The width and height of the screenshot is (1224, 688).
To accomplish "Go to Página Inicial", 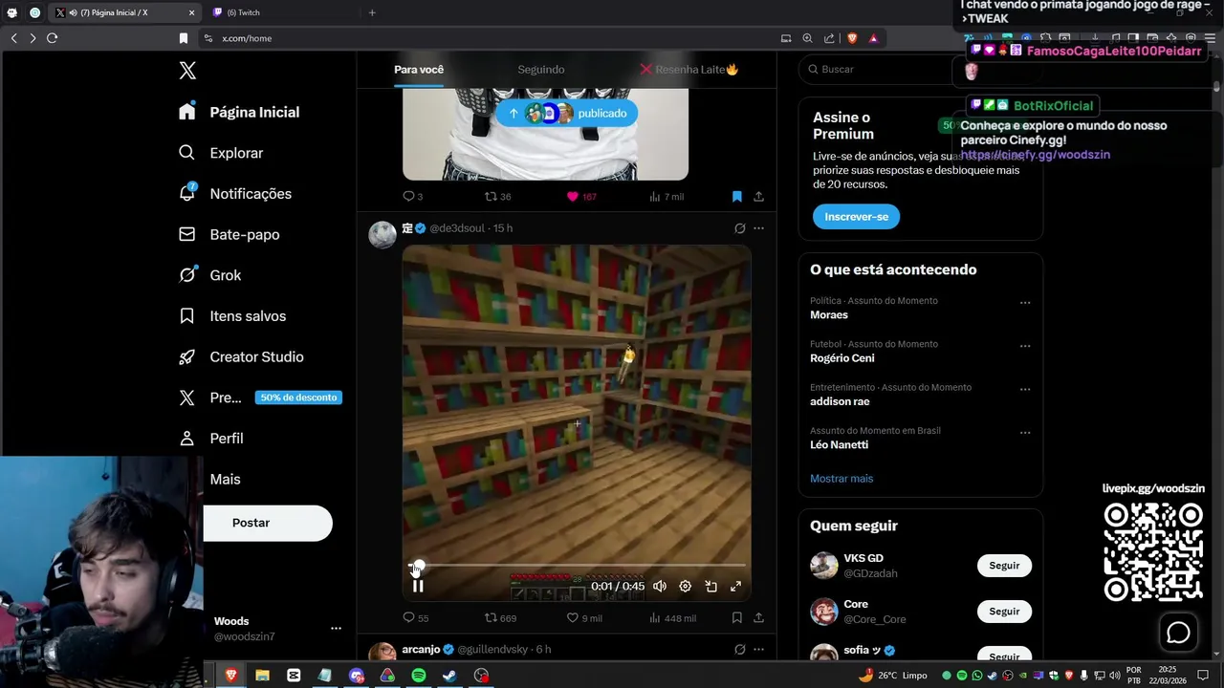I will 239,112.
